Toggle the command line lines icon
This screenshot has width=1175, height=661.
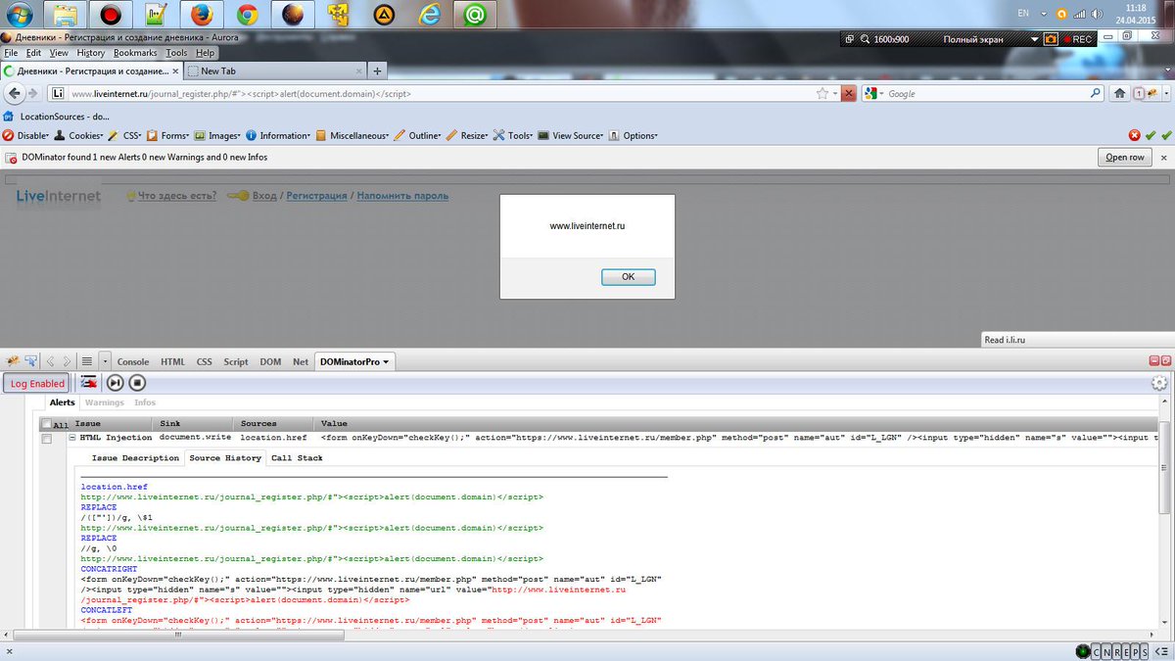86,361
